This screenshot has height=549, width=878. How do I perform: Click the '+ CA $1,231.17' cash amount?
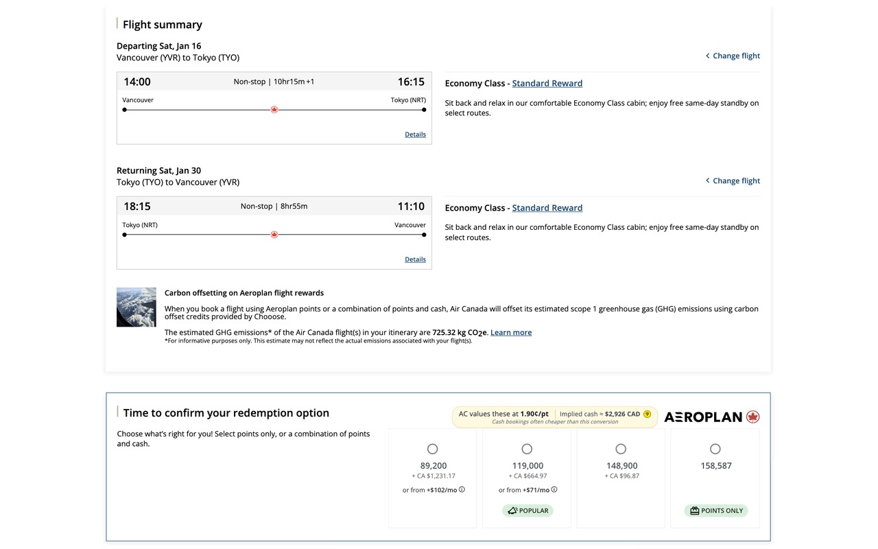pyautogui.click(x=434, y=476)
